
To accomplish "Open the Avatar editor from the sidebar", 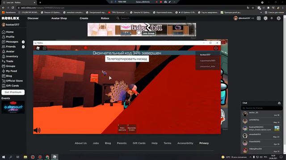I will [x=8, y=52].
